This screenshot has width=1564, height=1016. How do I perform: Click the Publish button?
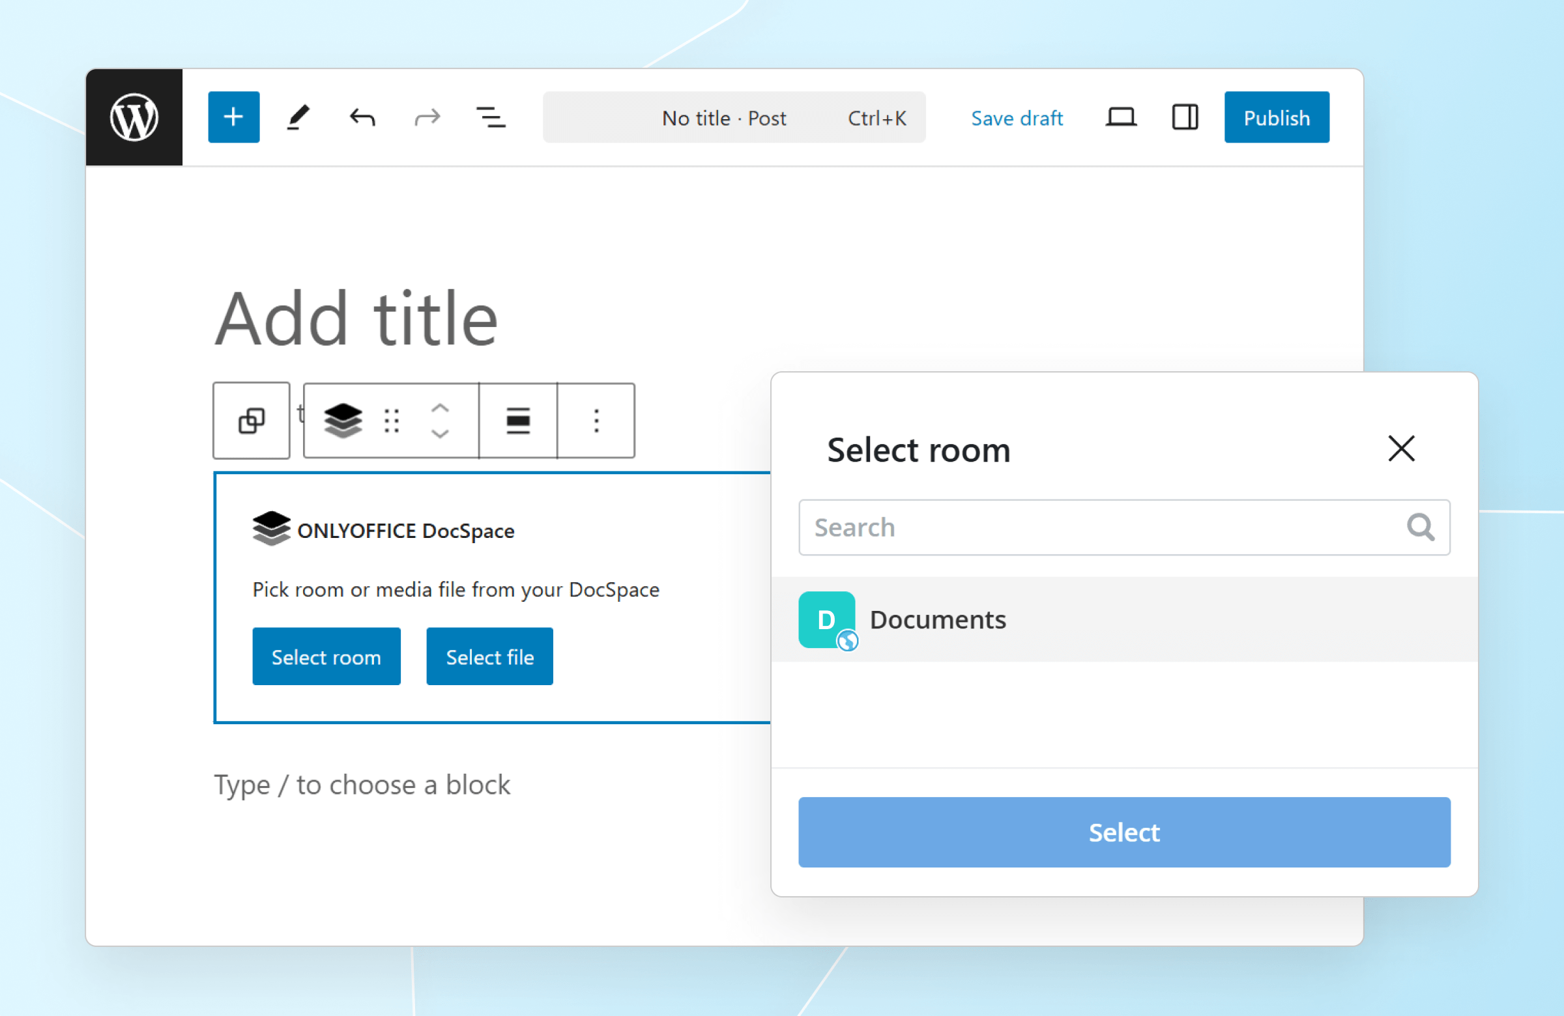pos(1276,118)
